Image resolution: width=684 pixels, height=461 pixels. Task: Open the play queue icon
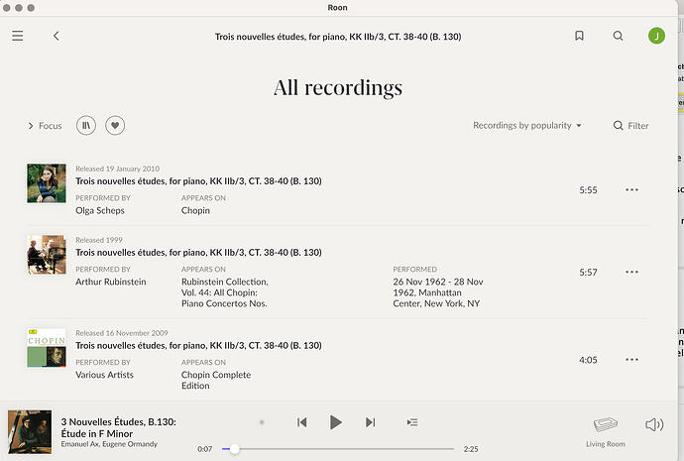coord(412,422)
